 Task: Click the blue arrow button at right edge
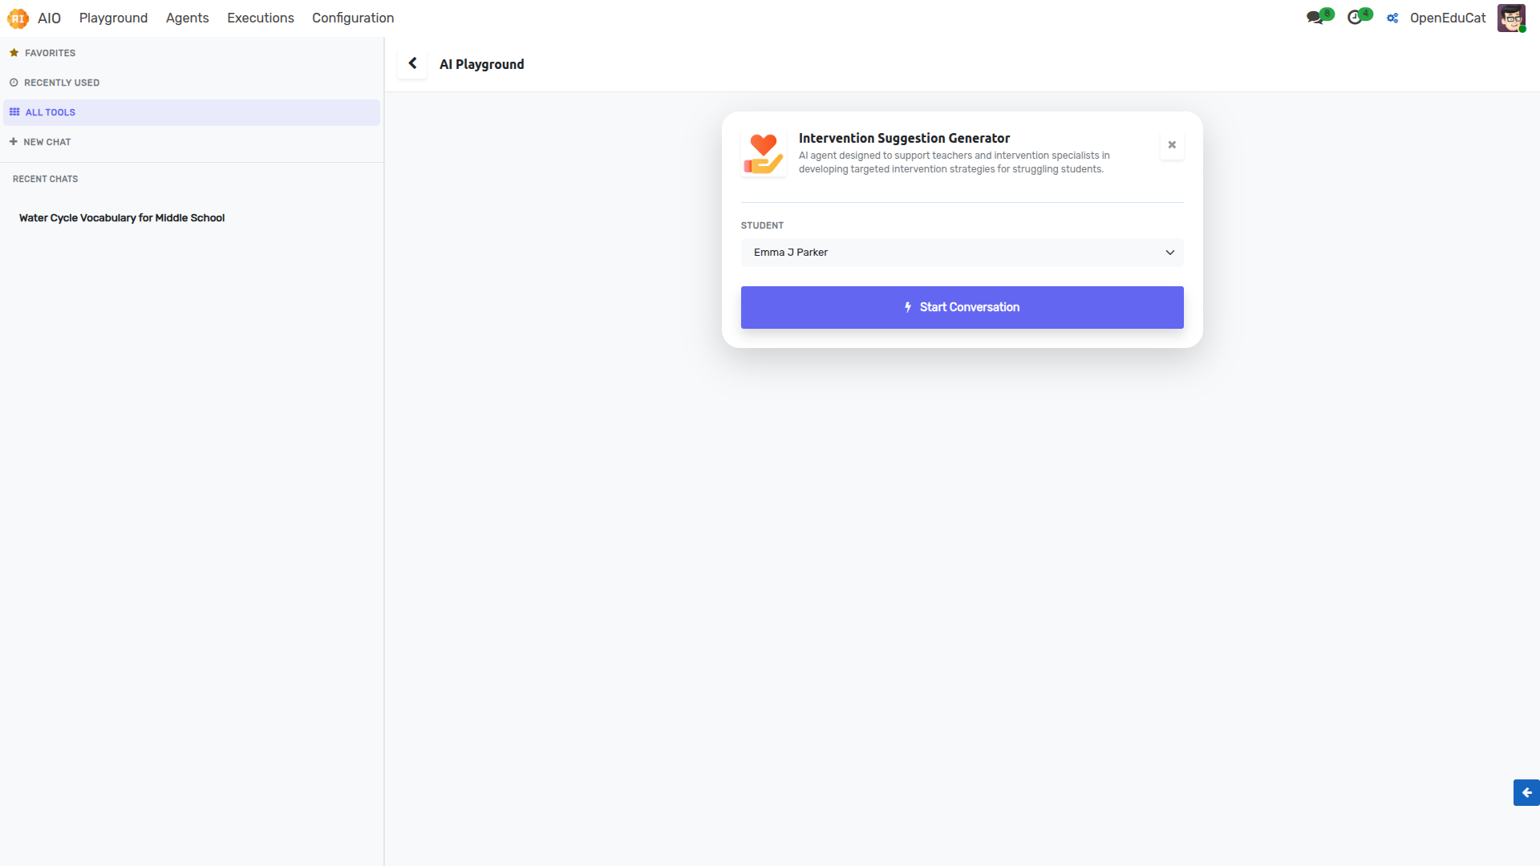(1526, 792)
